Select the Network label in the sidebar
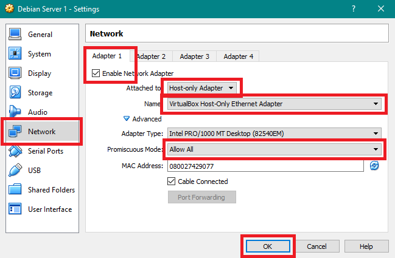 coord(41,131)
